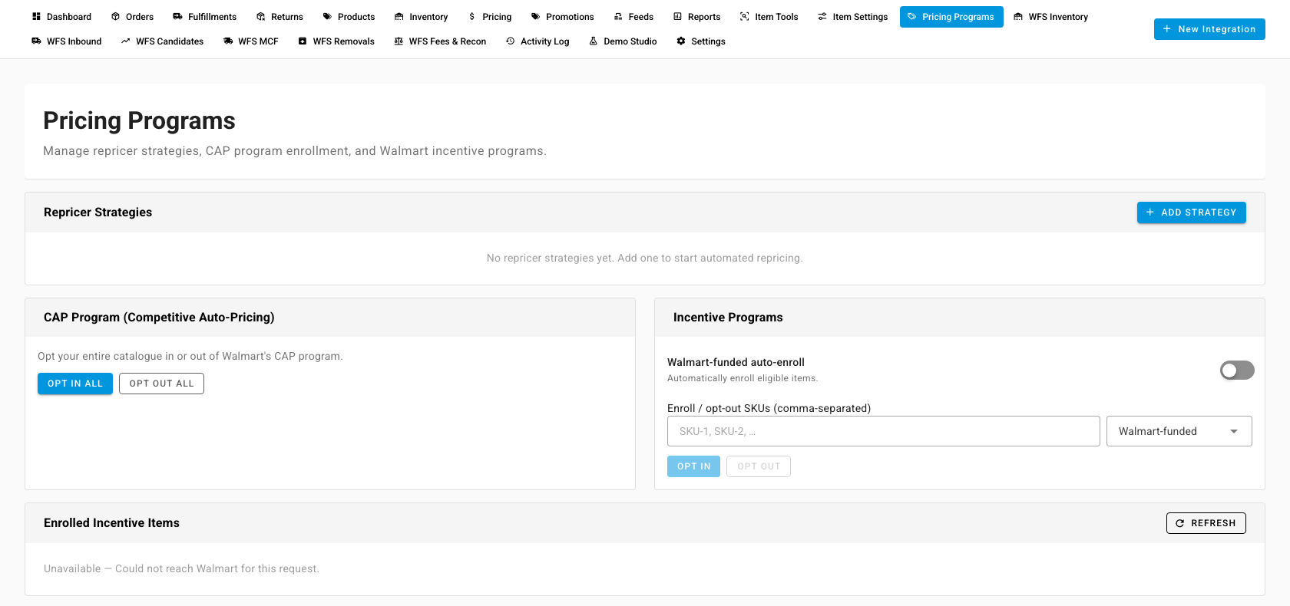The width and height of the screenshot is (1290, 606).
Task: Open the Settings tab
Action: pyautogui.click(x=701, y=41)
